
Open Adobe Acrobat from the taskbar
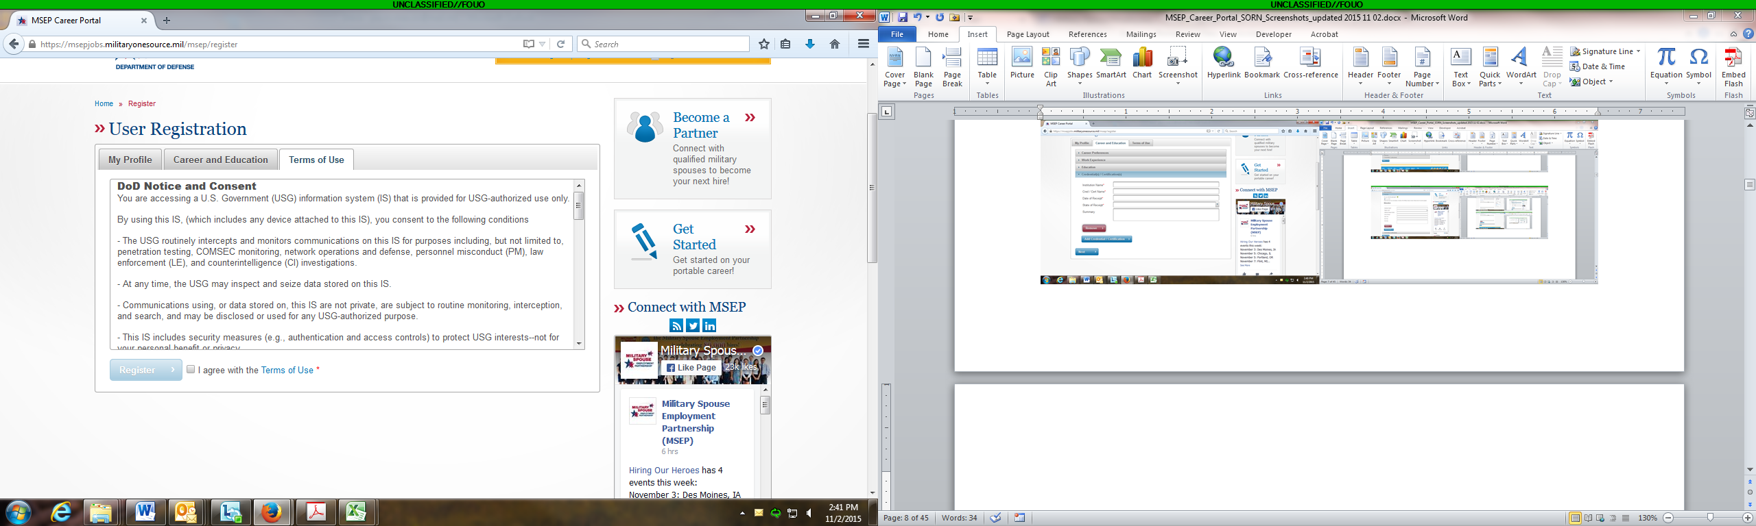click(x=316, y=512)
